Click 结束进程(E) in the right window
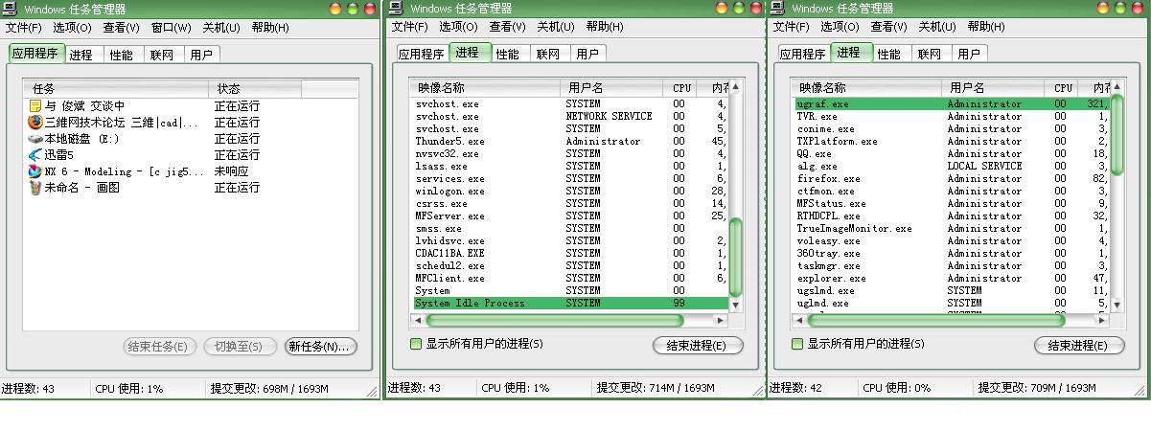The image size is (1151, 431). pos(1078,346)
